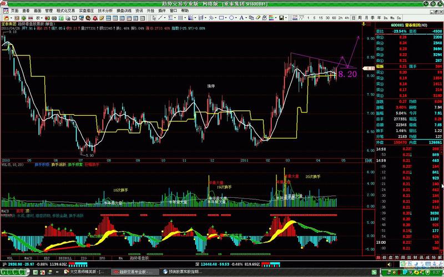This screenshot has height=277, width=444.
Task: Click the pencil note icon
Action: tap(102, 18)
